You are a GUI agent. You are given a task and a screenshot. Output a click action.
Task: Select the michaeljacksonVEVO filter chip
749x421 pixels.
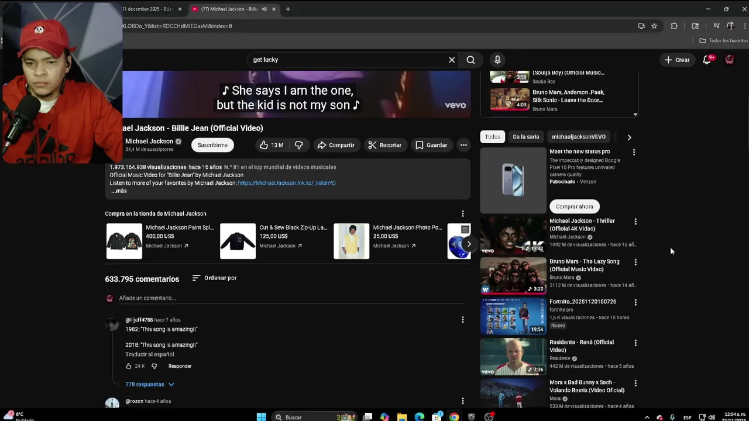click(x=579, y=137)
